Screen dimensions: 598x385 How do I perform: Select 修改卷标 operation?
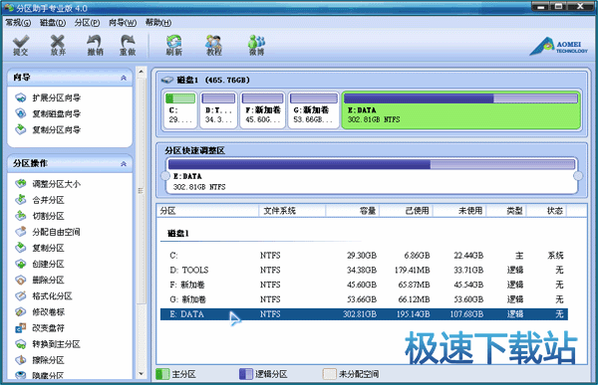pos(40,312)
